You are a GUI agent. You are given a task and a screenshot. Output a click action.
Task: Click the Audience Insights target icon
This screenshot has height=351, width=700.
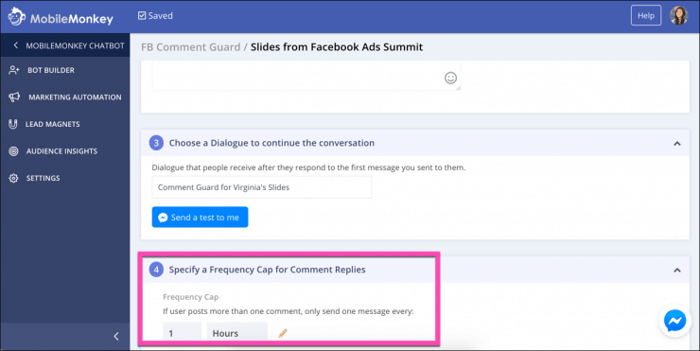point(13,151)
